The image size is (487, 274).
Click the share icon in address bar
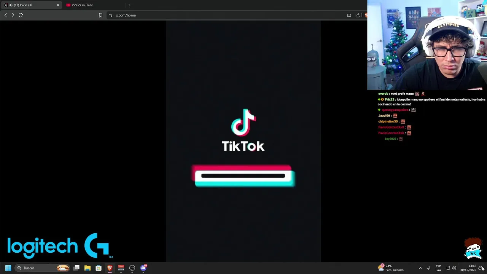click(x=358, y=15)
